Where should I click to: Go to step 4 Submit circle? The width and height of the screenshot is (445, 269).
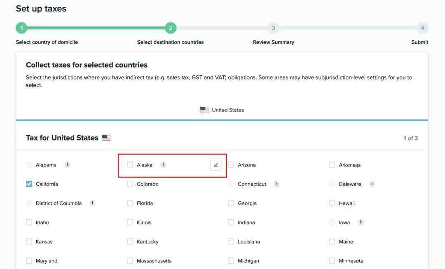422,28
